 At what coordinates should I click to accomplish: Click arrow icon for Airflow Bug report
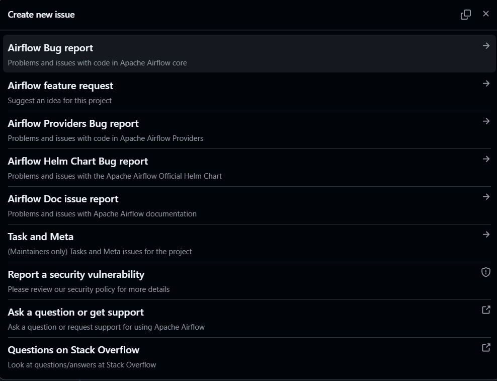[486, 46]
